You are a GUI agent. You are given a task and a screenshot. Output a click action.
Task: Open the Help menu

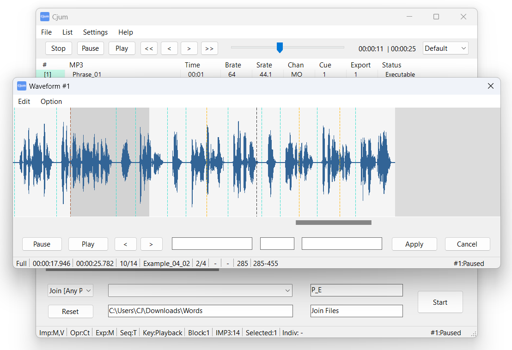[x=125, y=32]
